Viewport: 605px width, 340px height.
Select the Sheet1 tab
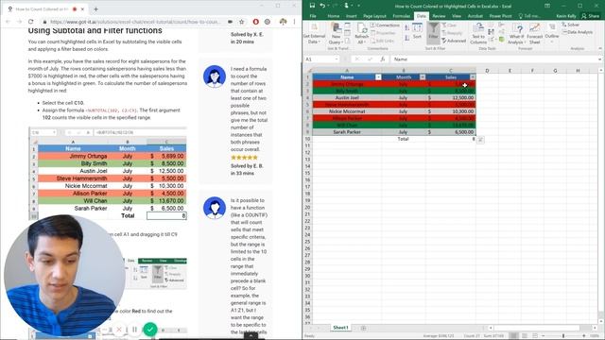pos(340,328)
